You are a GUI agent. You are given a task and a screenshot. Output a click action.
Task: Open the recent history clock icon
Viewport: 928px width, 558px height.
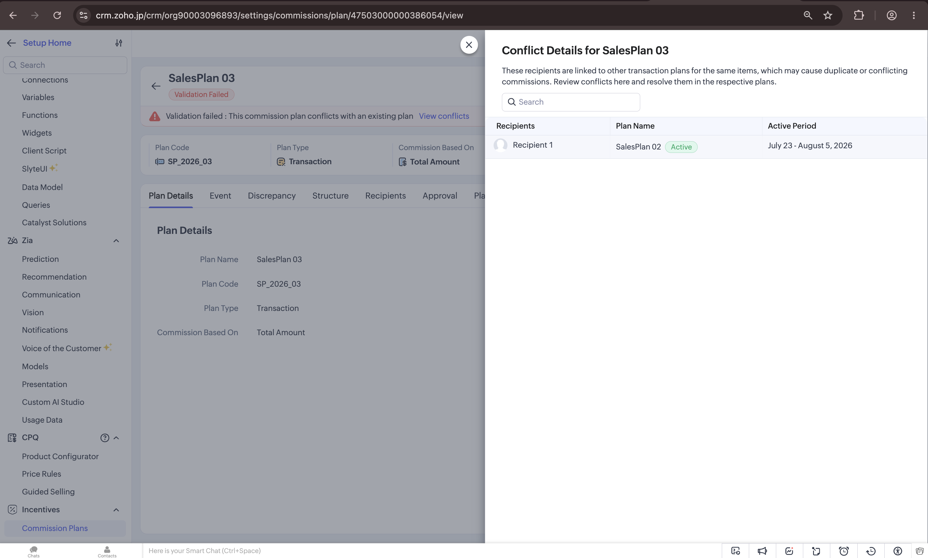coord(871,551)
